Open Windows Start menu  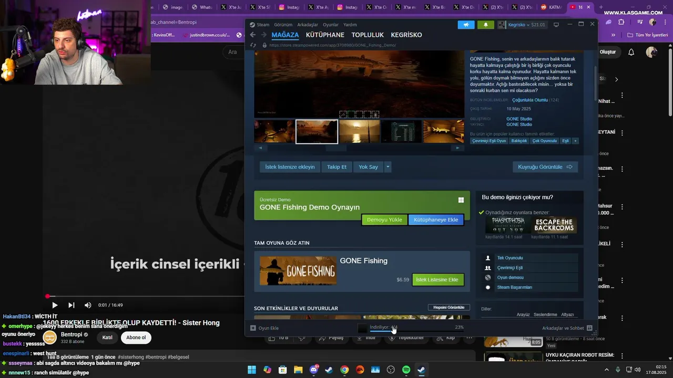[x=252, y=370]
